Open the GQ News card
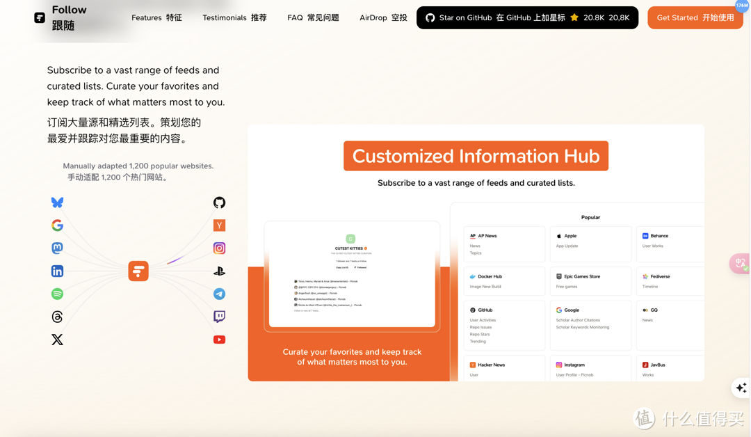Screen dimensions: 751x437 670,326
